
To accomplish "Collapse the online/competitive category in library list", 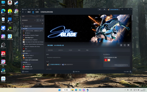I will (x=22, y=53).
